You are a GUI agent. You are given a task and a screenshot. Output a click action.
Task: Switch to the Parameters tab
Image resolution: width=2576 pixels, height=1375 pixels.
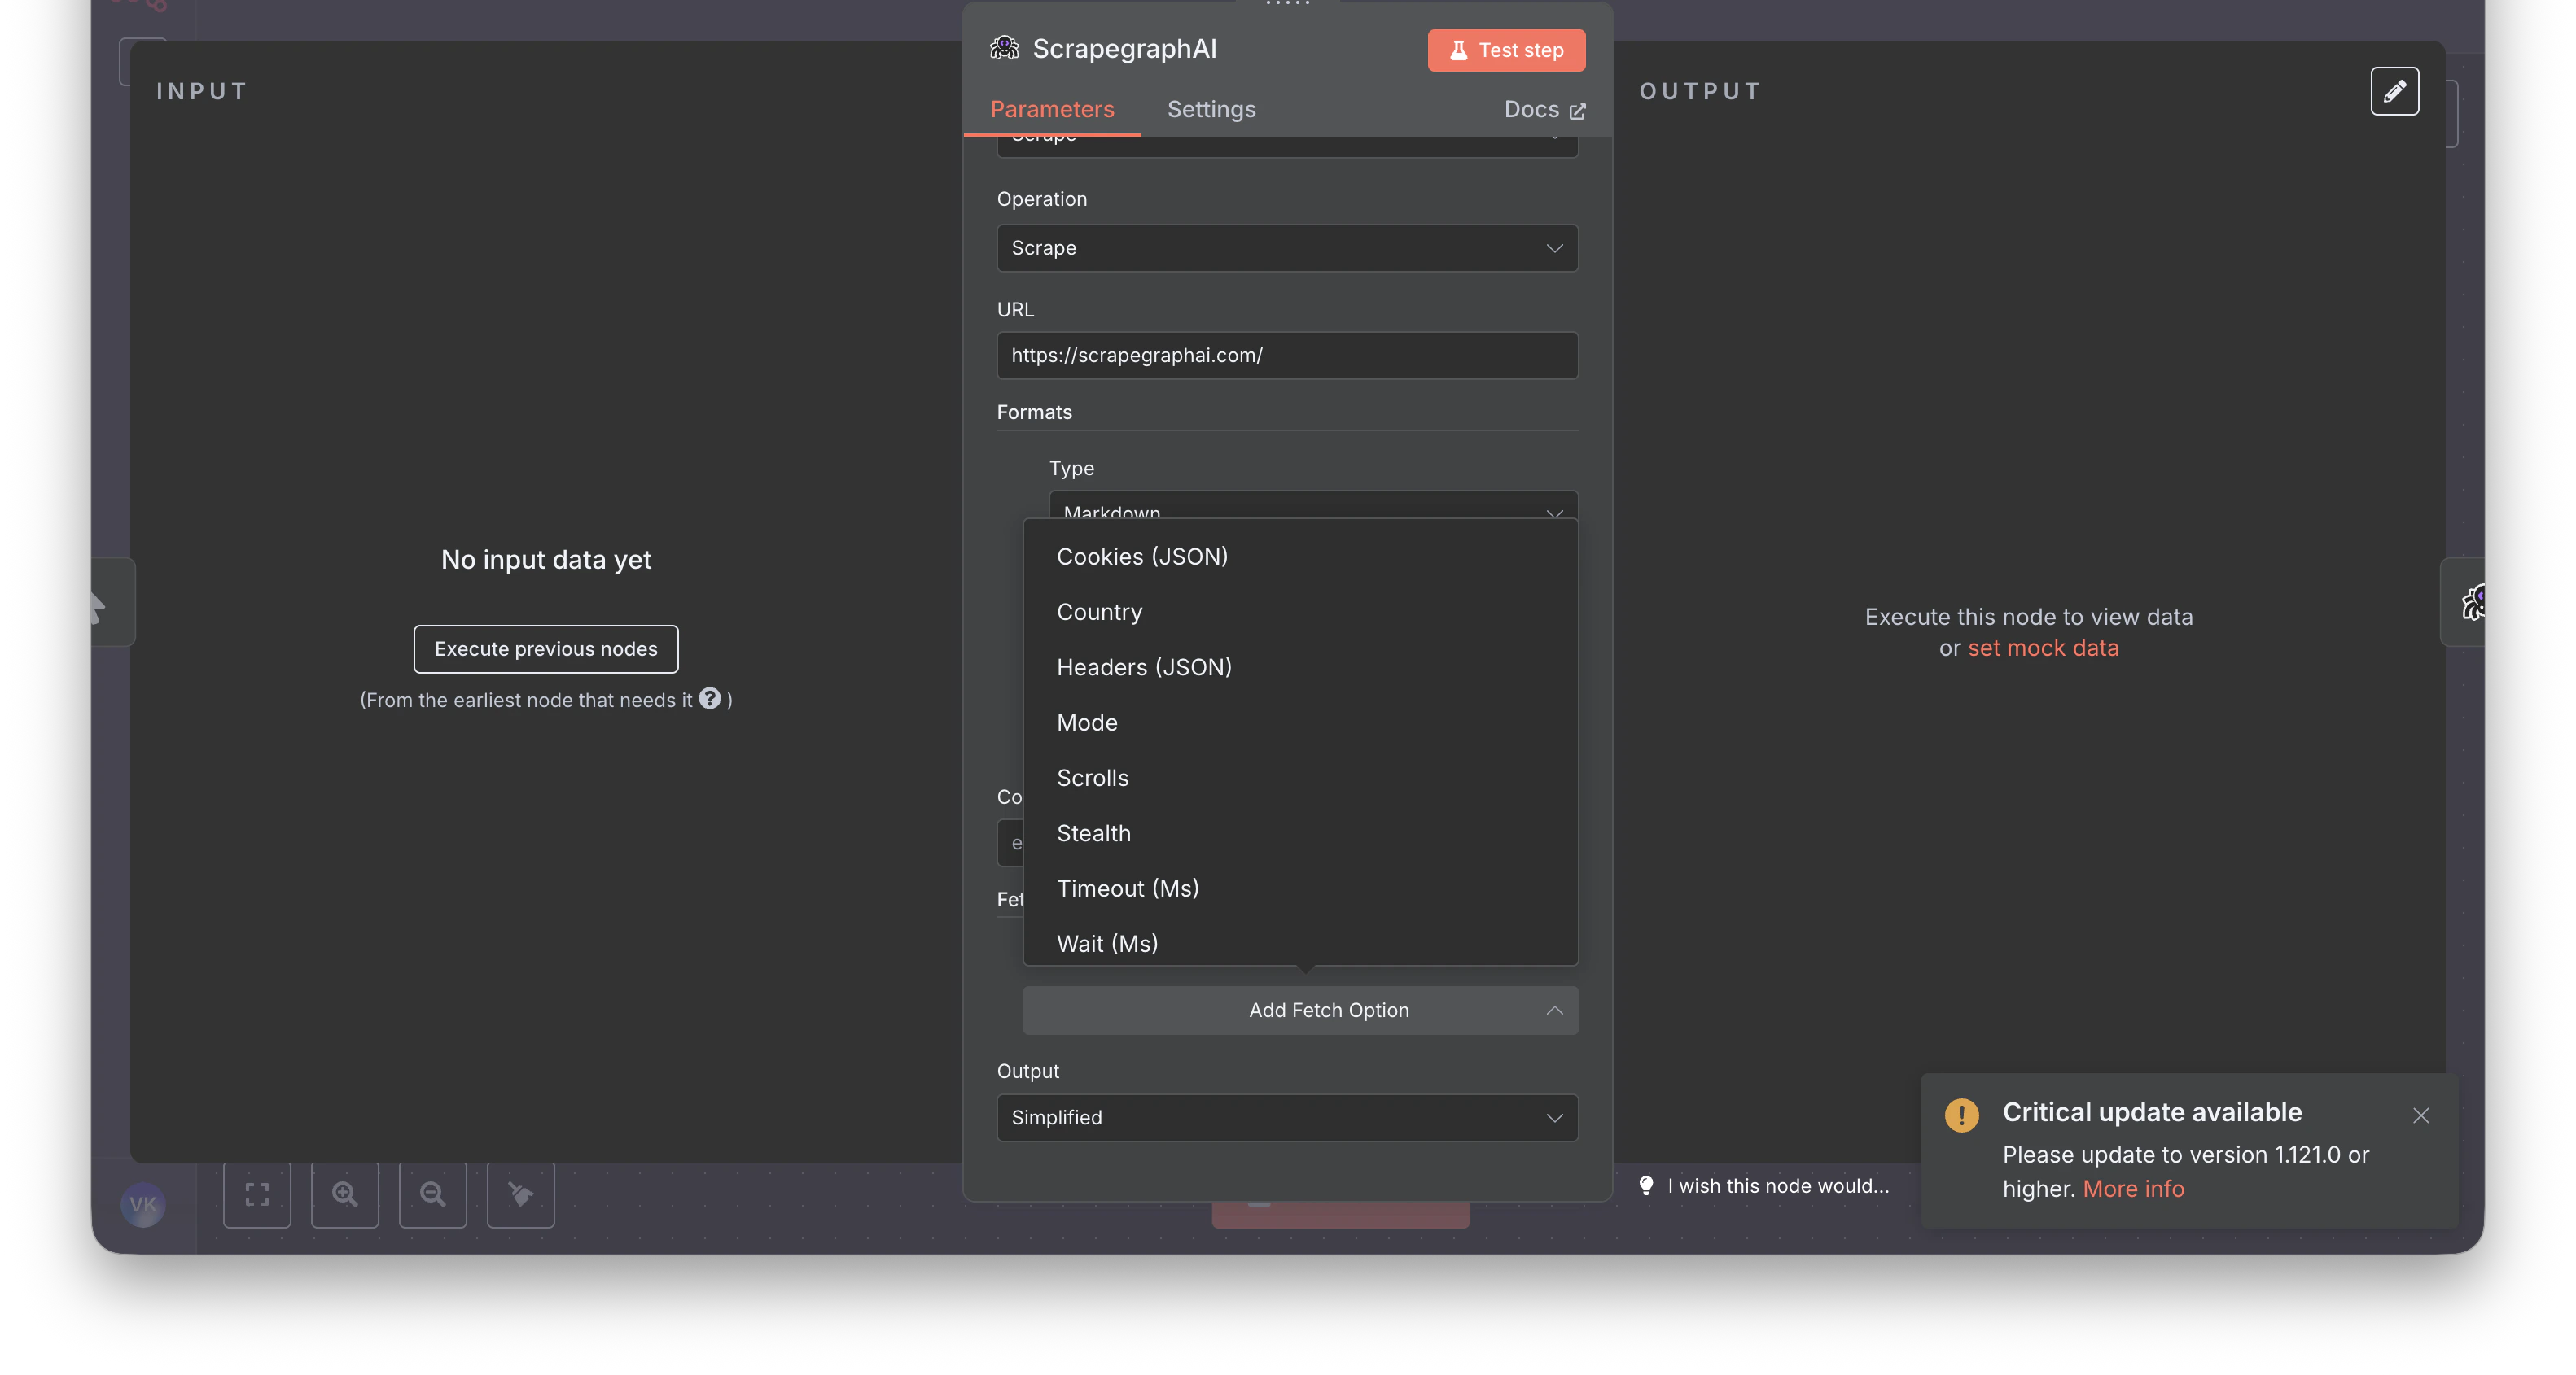tap(1052, 109)
